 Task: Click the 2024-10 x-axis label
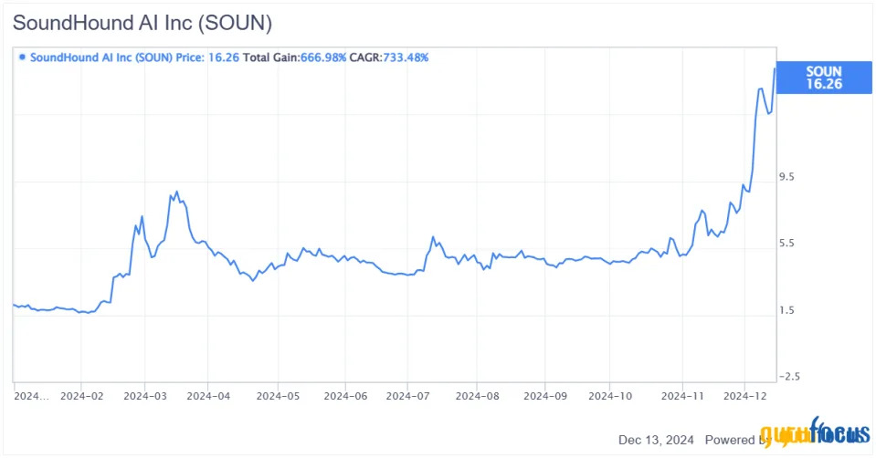610,396
